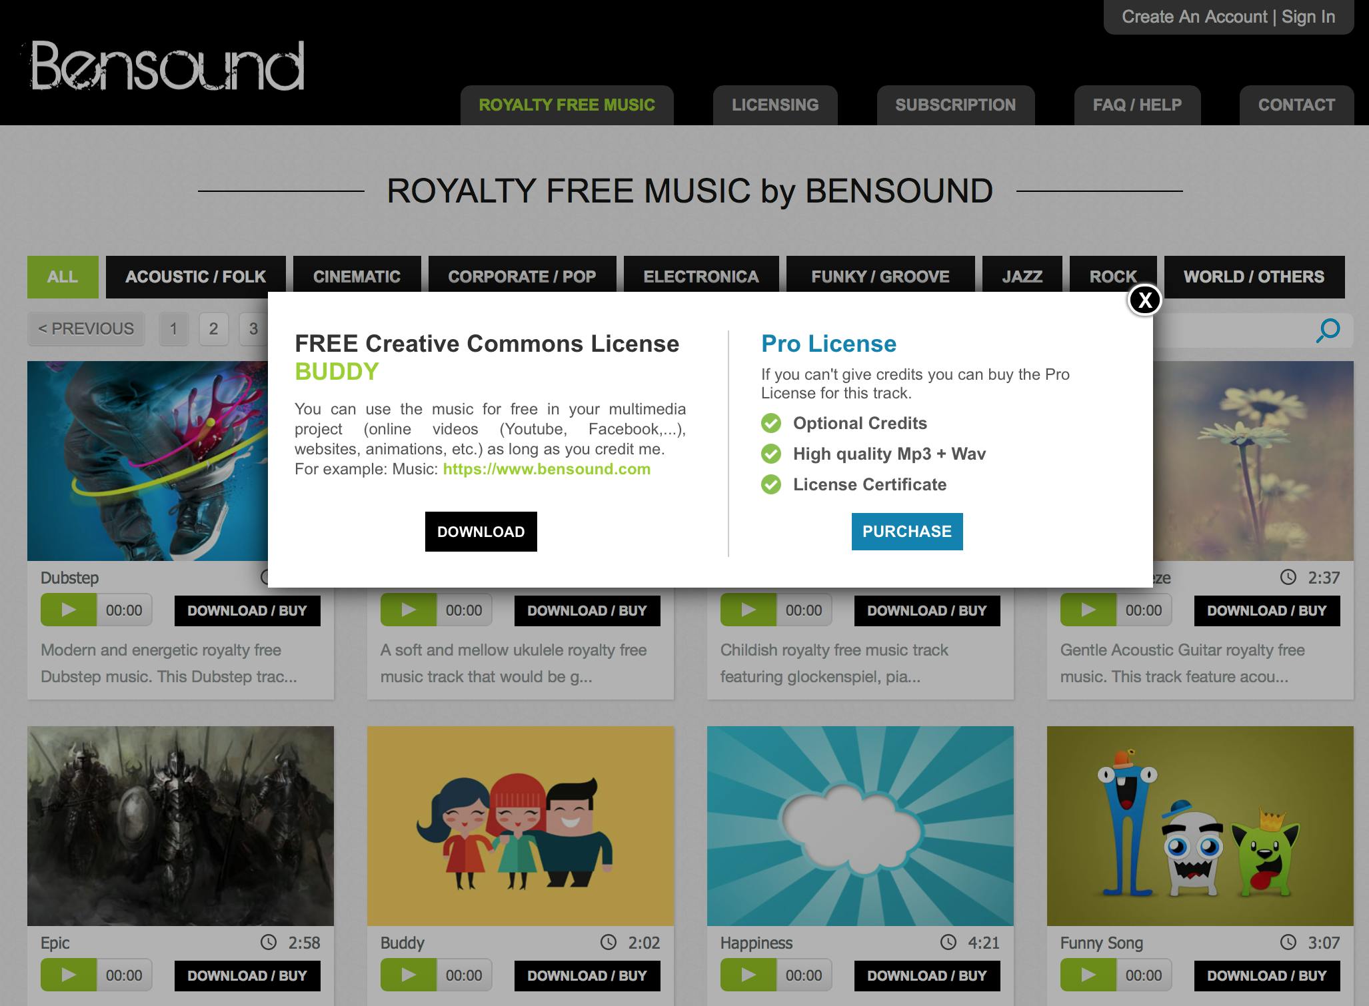Close the license popup with X
1369x1006 pixels.
pos(1144,300)
